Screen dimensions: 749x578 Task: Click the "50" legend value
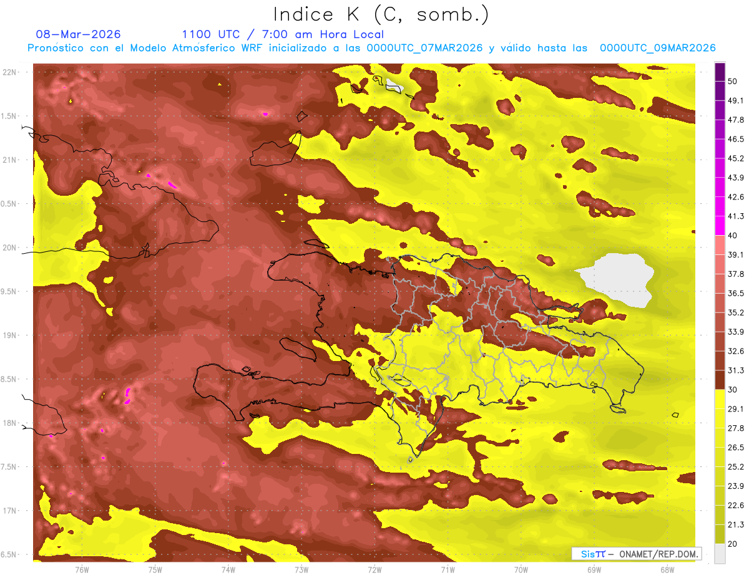(734, 81)
